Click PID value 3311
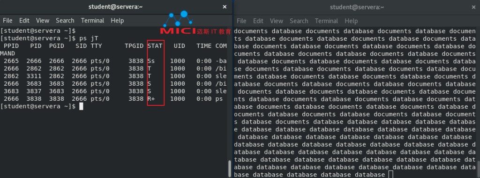480x178 pixels. [34, 76]
